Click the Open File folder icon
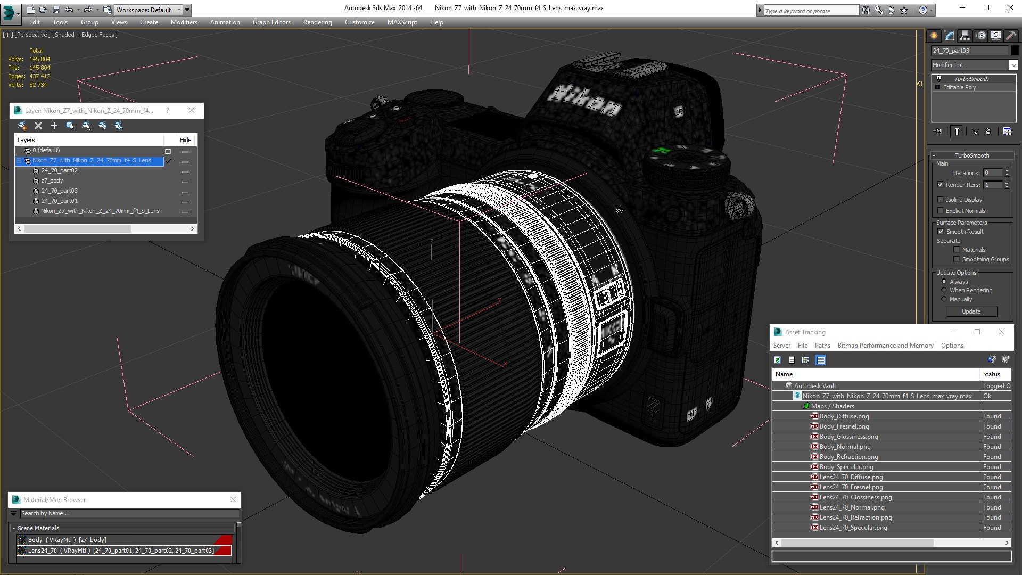The width and height of the screenshot is (1022, 575). [x=43, y=10]
